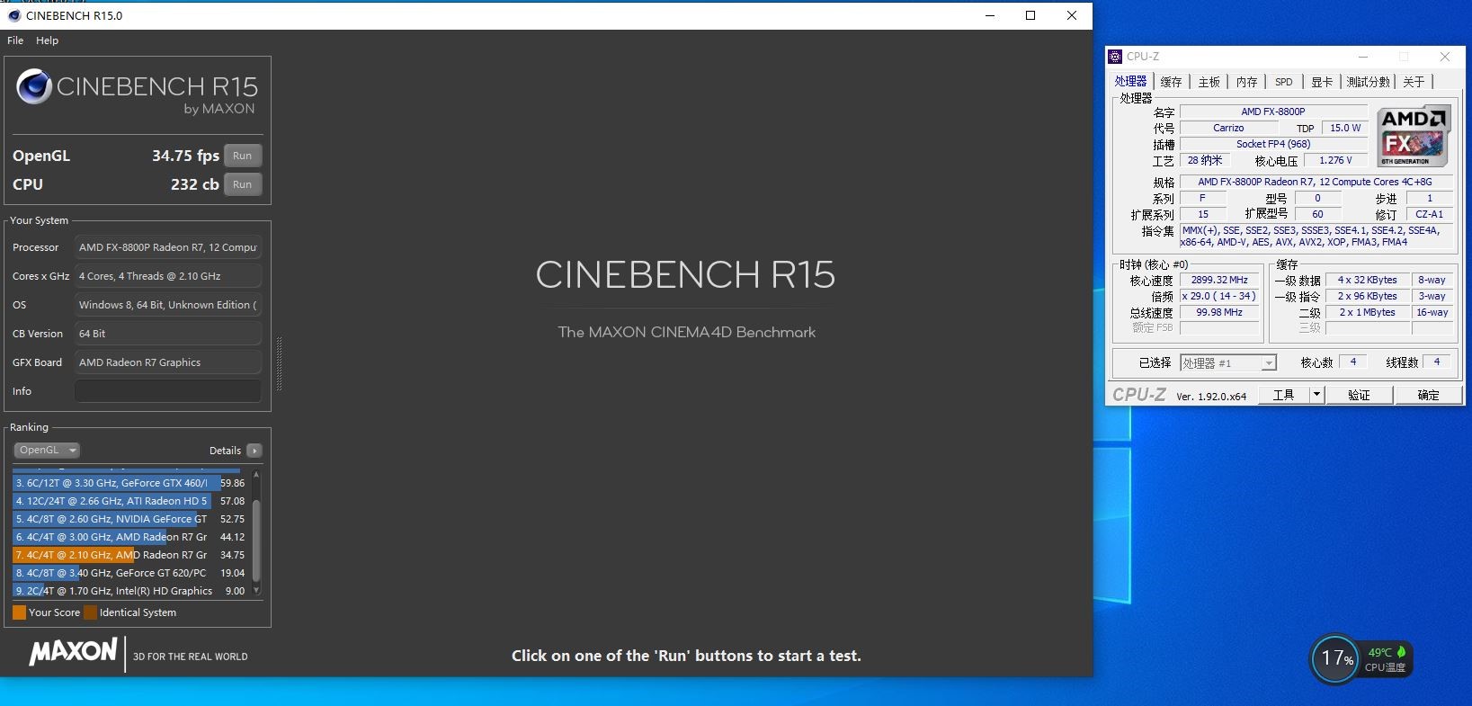Open the 处理器 #1 selection dropdown in CPU-Z

coord(1227,363)
